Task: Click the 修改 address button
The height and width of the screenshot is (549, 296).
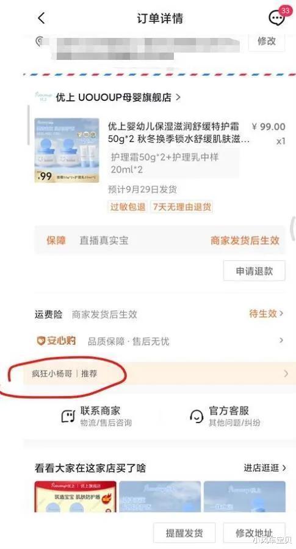Action: pyautogui.click(x=267, y=41)
